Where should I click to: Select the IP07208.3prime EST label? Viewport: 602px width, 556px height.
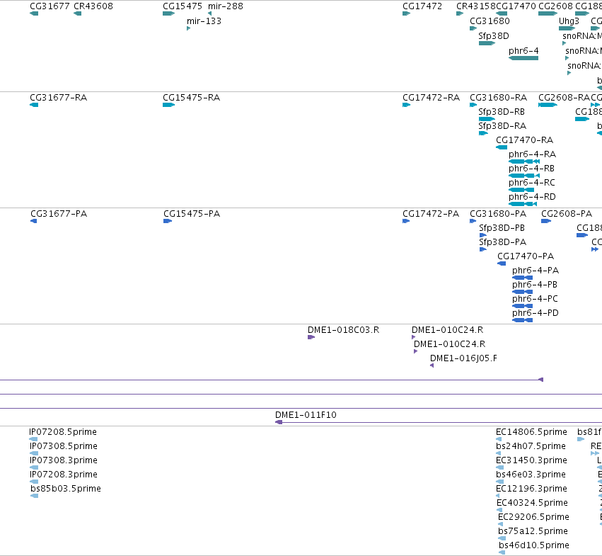tap(64, 475)
